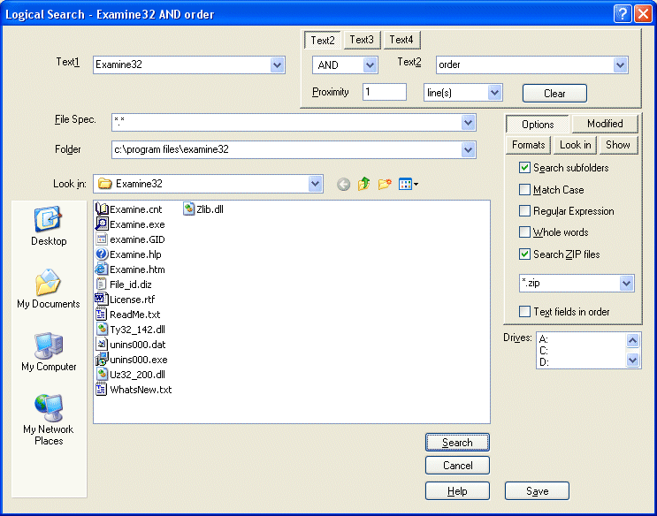Expand the File Spec dropdown arrow
Screen dimensions: 657x516
pos(468,123)
